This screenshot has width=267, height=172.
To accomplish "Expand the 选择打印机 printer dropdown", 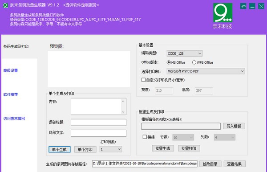I will tap(206, 71).
